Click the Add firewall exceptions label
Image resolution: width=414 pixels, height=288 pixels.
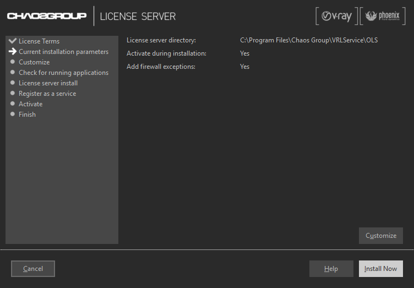tap(161, 67)
